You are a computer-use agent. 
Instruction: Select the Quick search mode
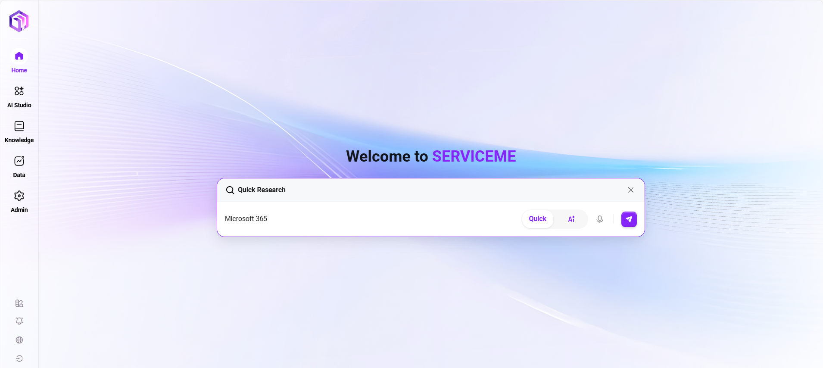537,219
